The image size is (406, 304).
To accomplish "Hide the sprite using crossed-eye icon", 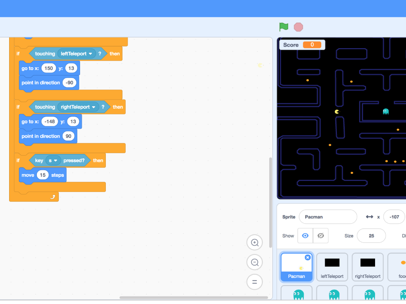I will coord(320,236).
